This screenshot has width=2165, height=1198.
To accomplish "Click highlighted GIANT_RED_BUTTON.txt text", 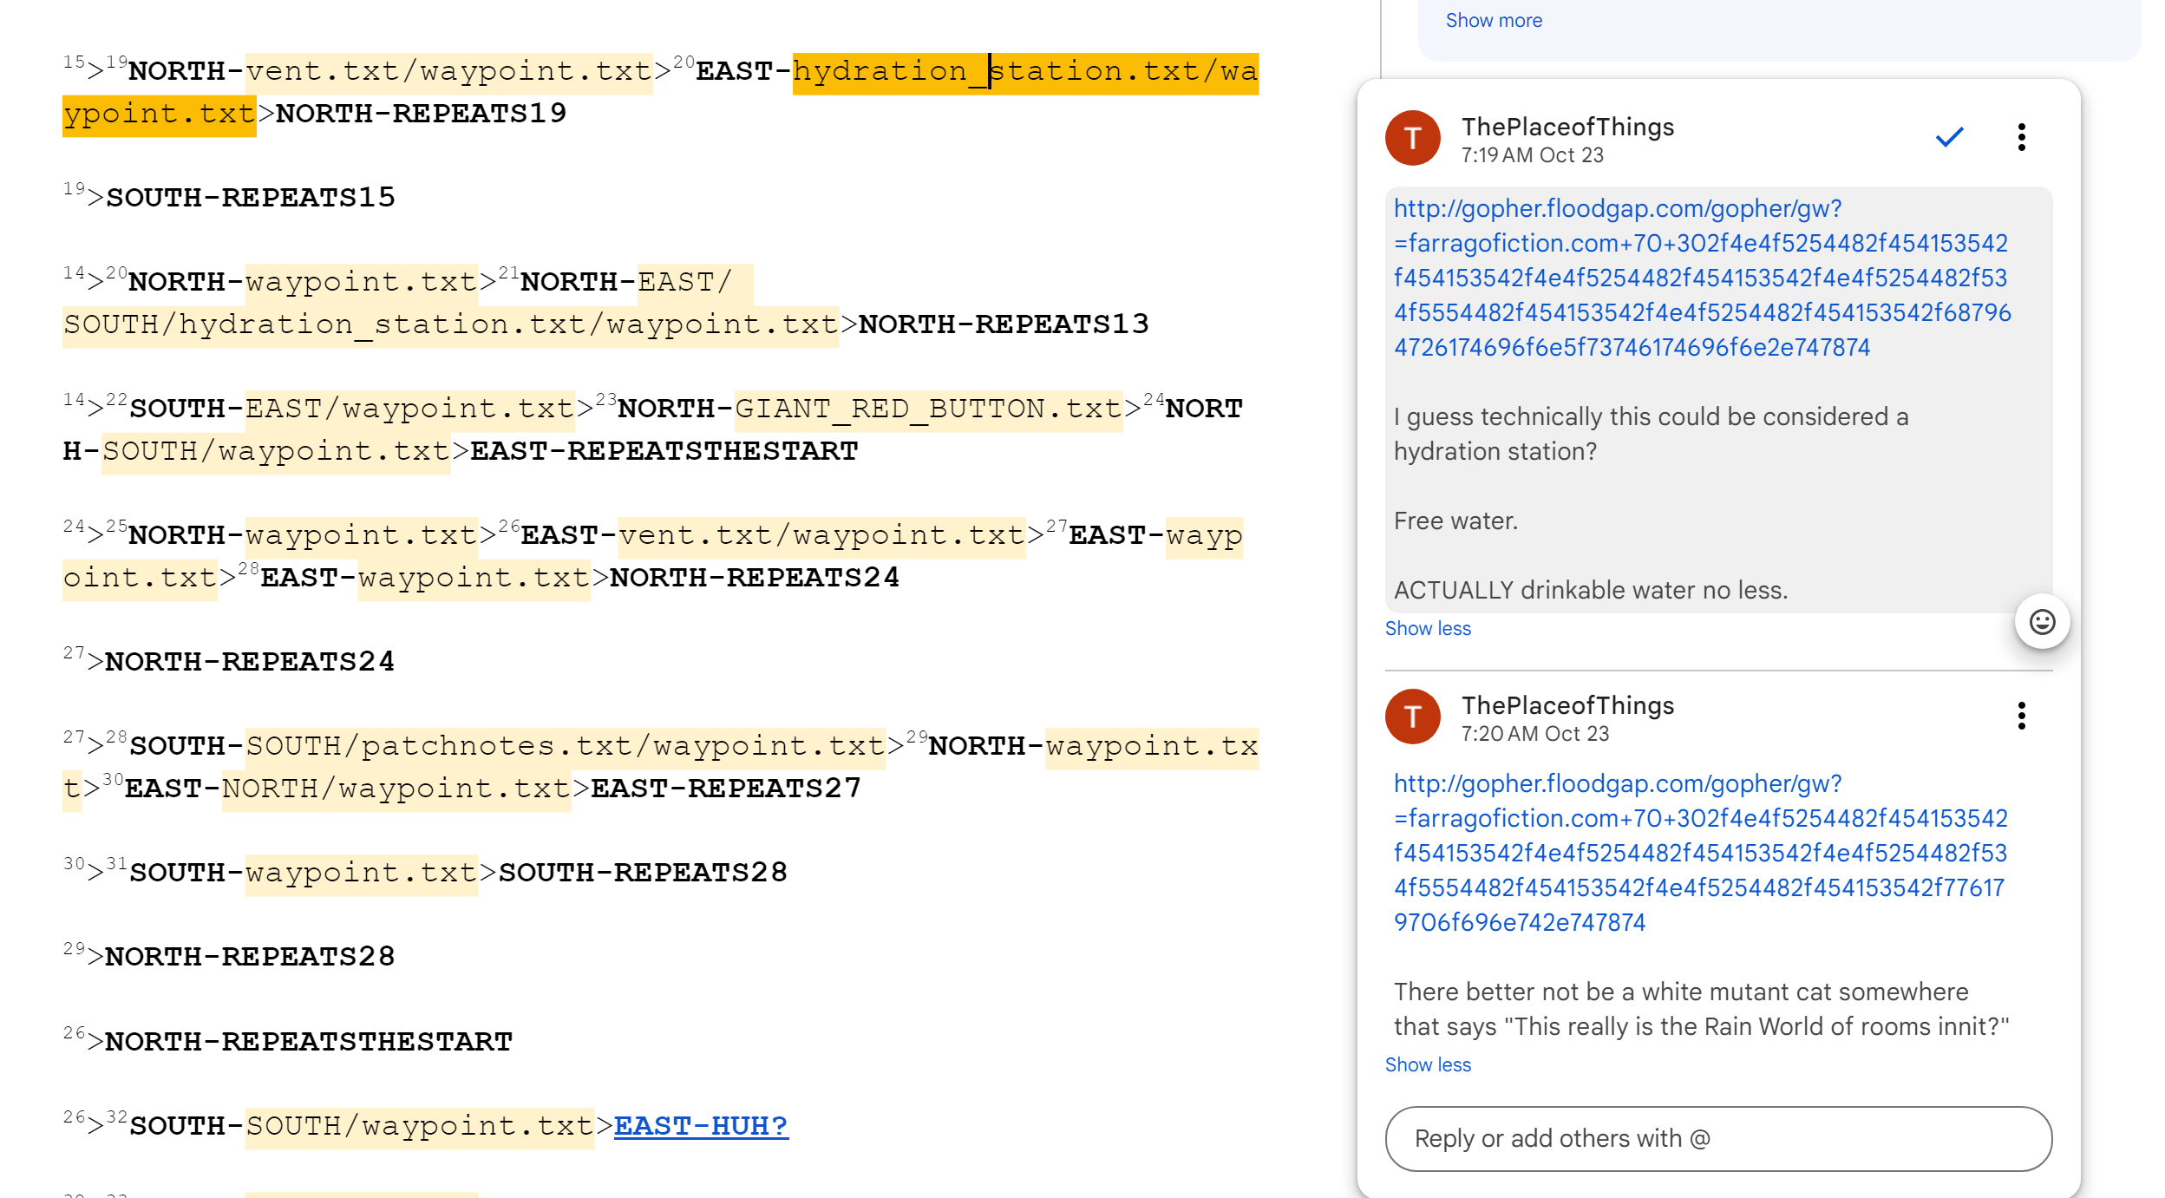I will [x=928, y=409].
